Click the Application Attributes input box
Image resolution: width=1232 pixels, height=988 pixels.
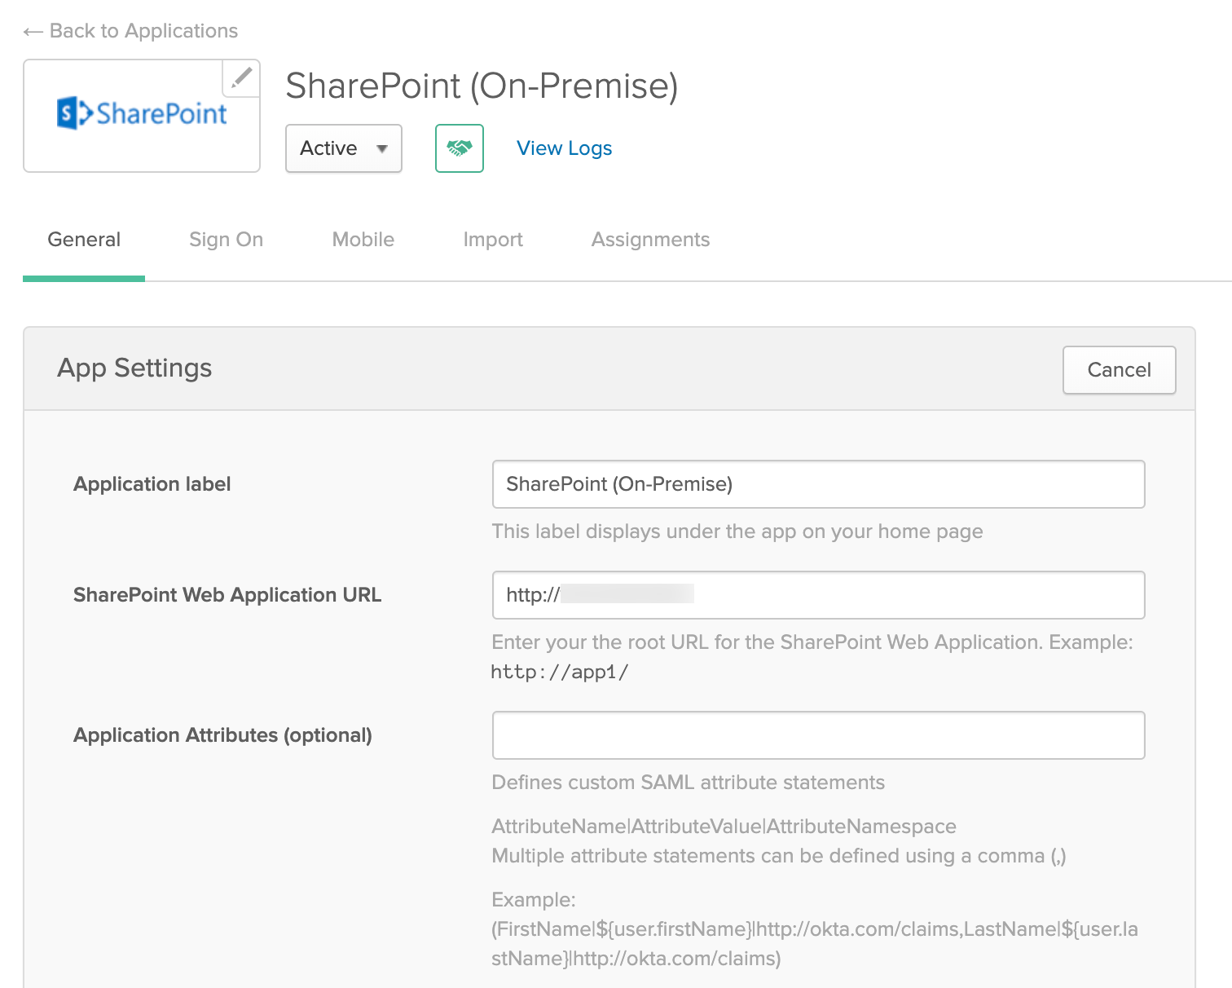(818, 735)
